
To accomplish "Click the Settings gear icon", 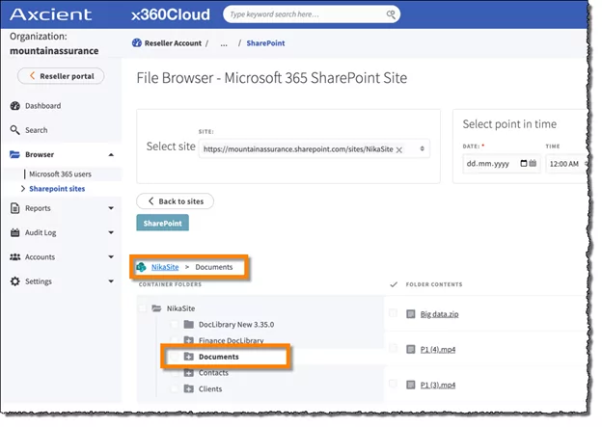I will point(15,281).
